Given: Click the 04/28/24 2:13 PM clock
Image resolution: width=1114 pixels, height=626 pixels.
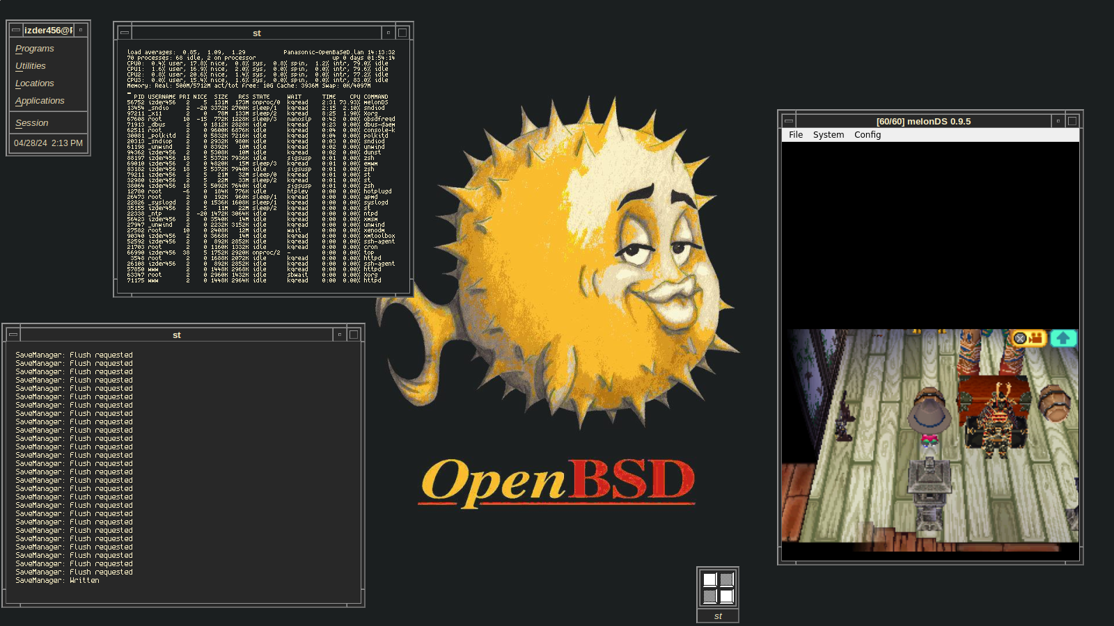Looking at the screenshot, I should 48,143.
